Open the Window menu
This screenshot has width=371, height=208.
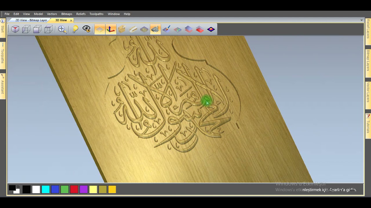point(114,14)
